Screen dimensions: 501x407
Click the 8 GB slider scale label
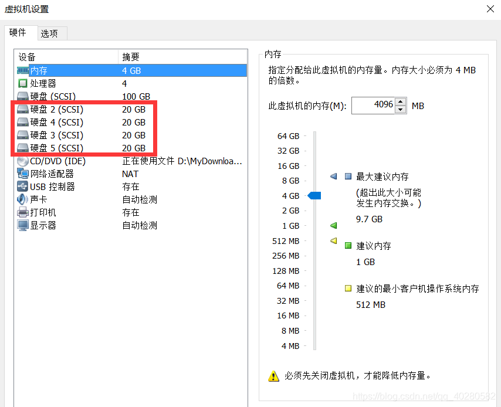tap(290, 181)
